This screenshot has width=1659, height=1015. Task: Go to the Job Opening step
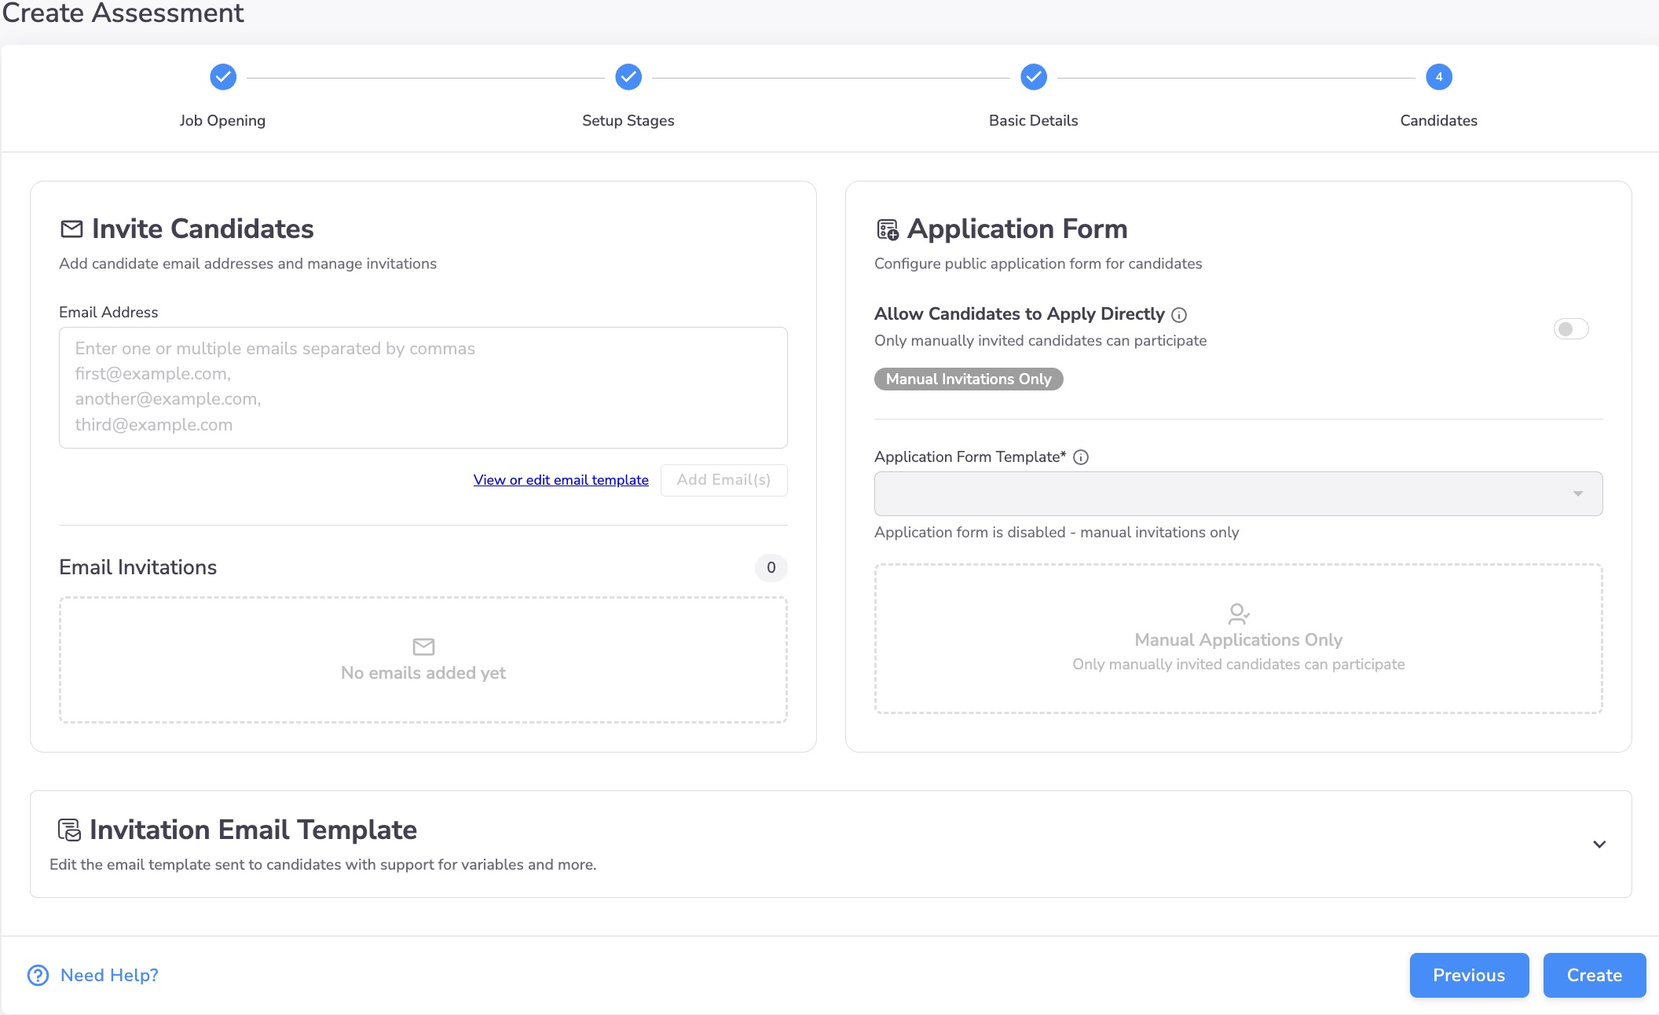pyautogui.click(x=223, y=77)
